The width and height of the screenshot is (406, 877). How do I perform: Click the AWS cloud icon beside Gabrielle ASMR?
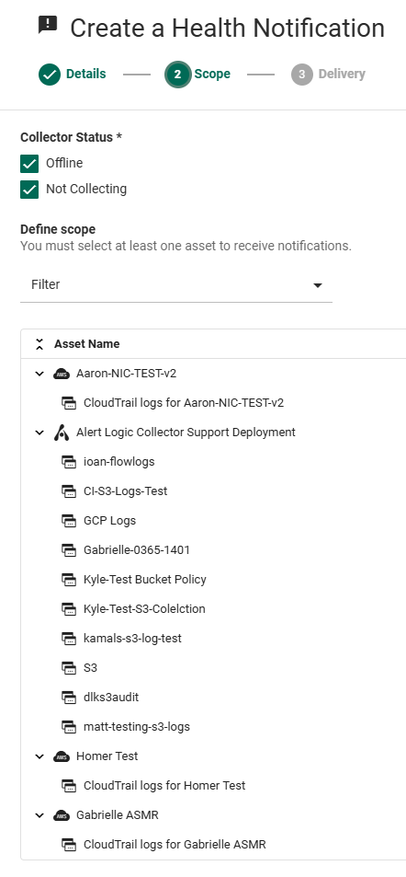62,816
